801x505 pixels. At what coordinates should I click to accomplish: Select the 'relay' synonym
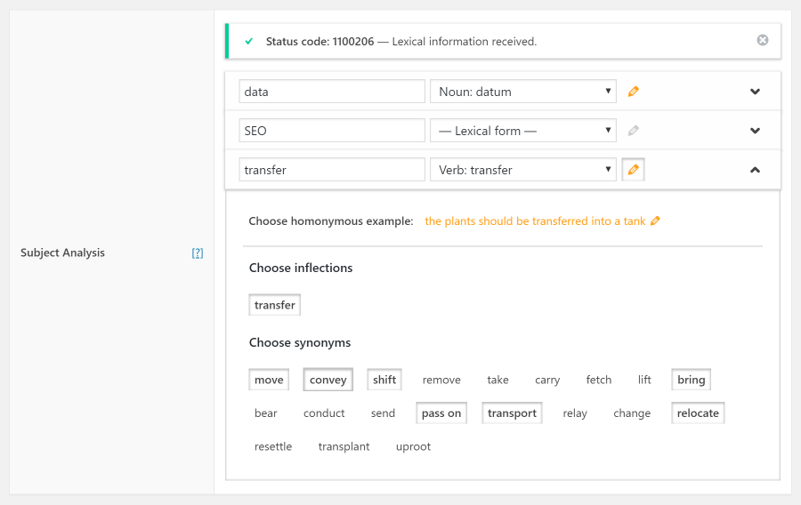575,413
